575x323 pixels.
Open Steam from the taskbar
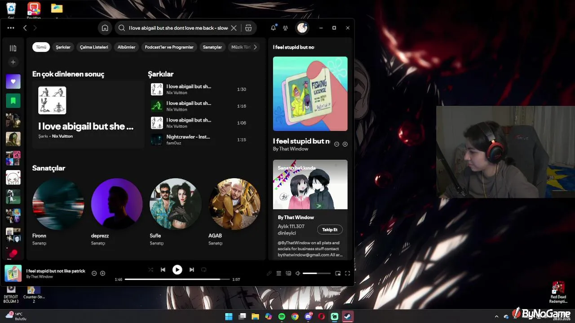(348, 316)
